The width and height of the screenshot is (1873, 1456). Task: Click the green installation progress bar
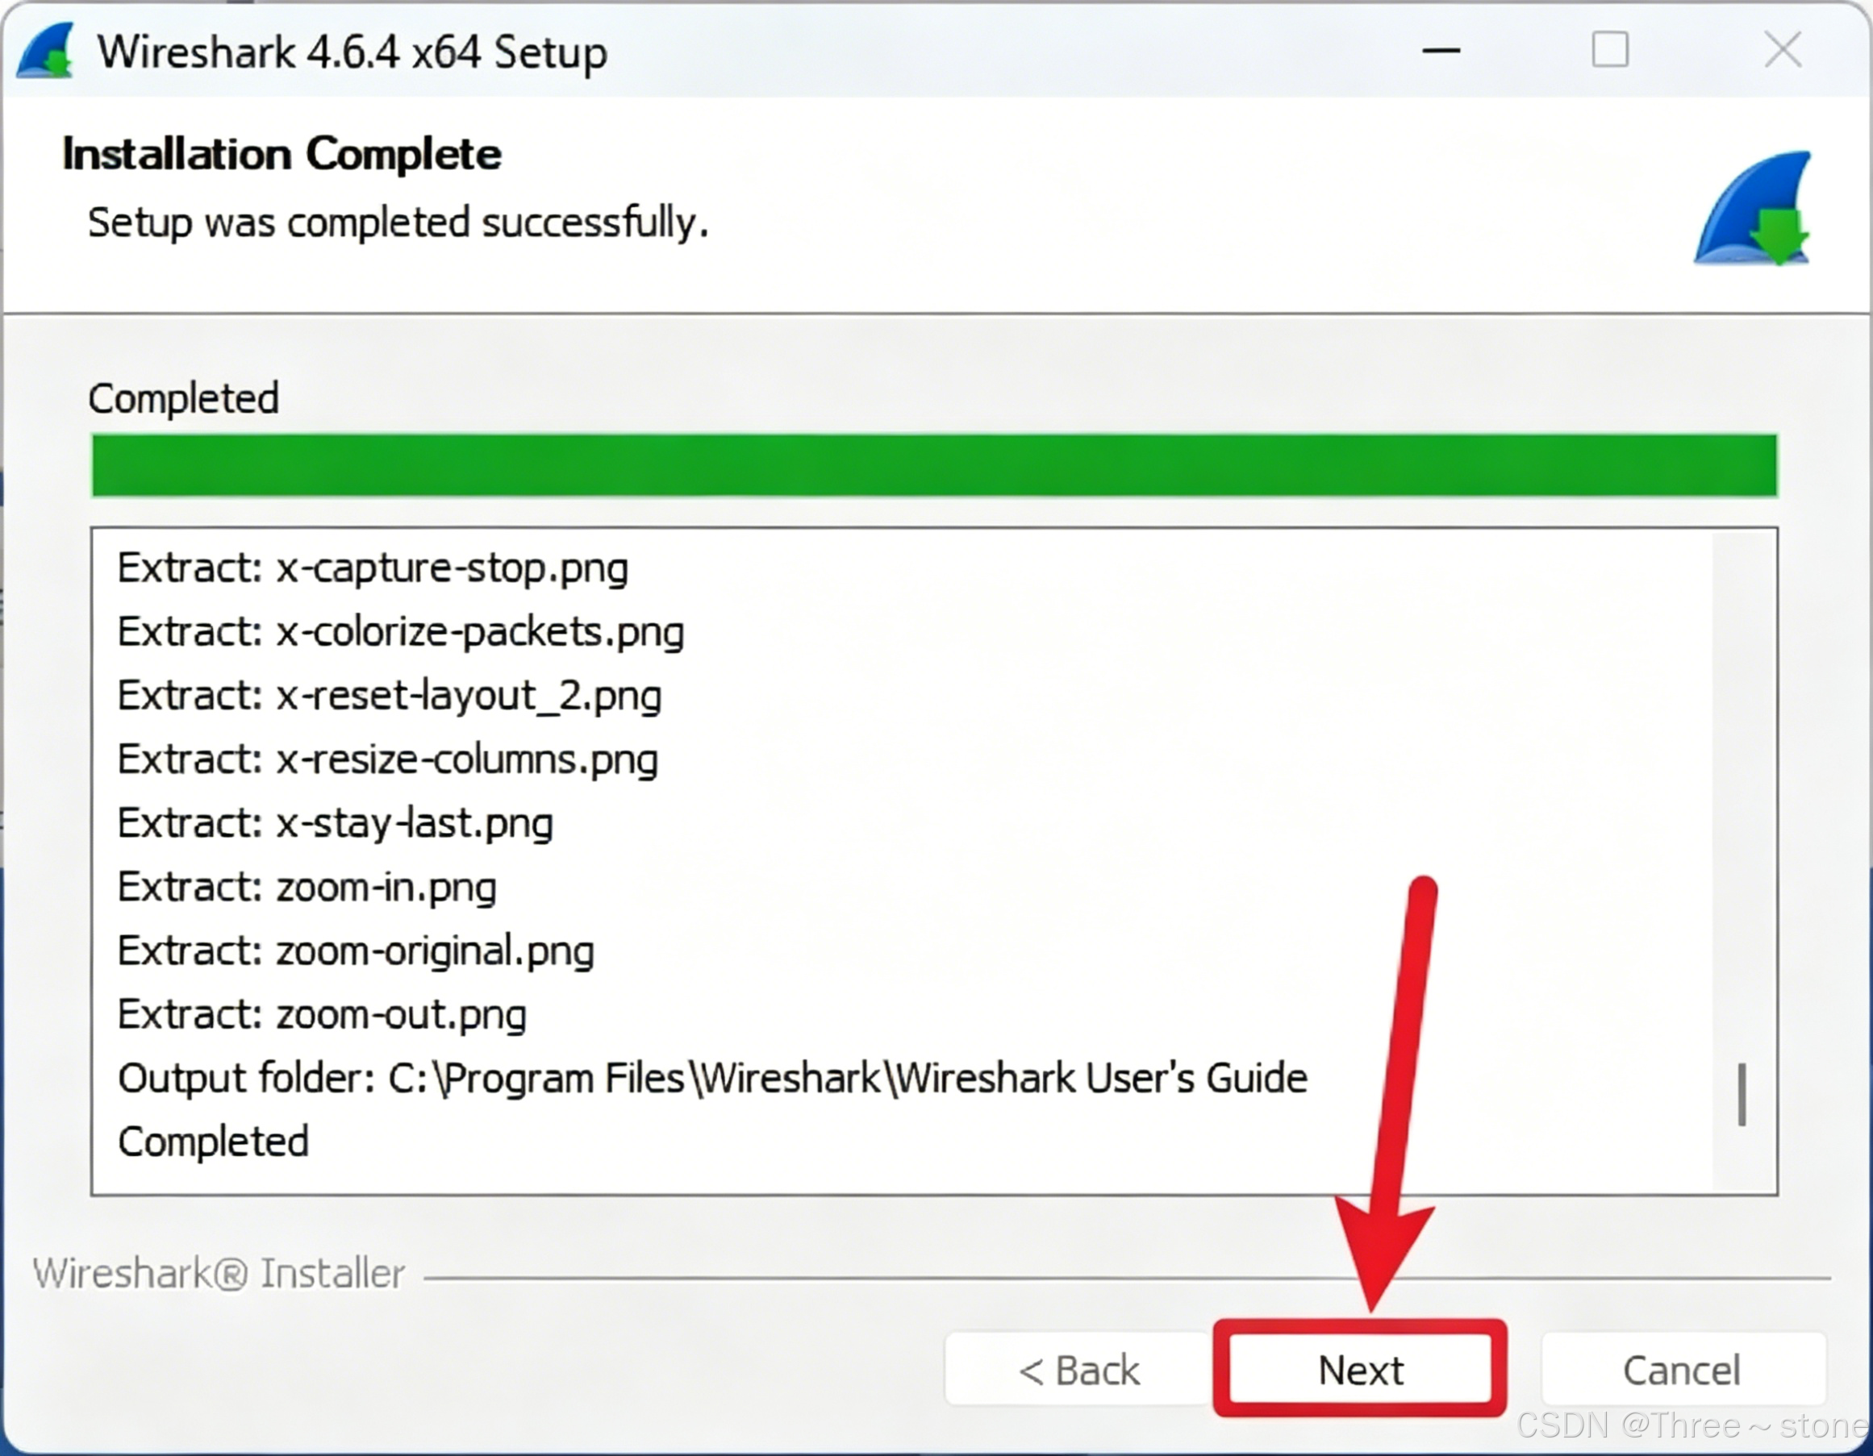point(933,465)
